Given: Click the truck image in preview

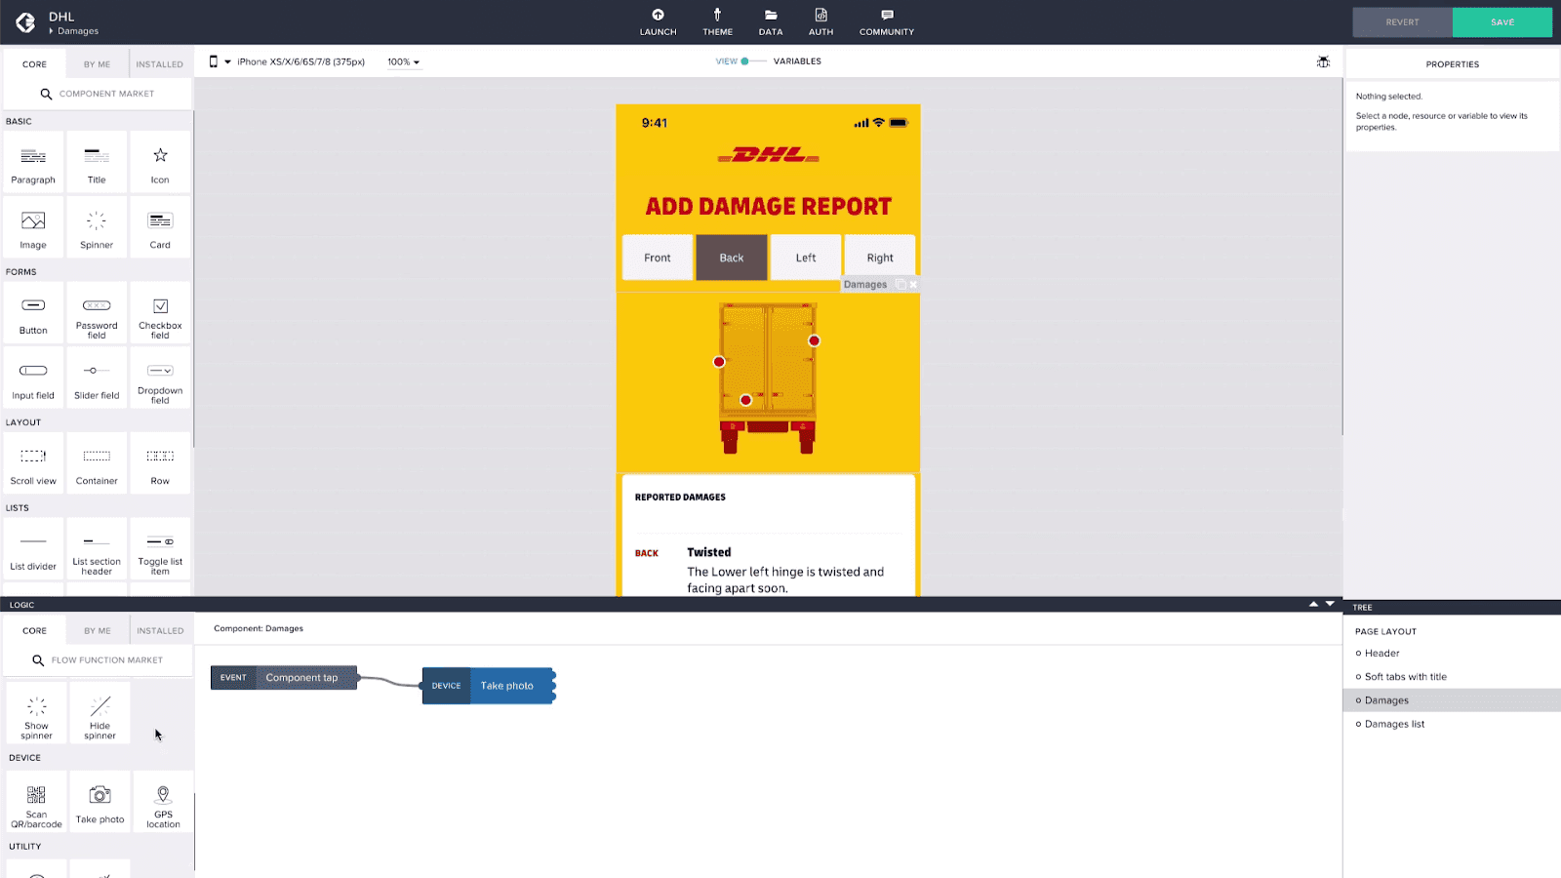Looking at the screenshot, I should click(768, 378).
